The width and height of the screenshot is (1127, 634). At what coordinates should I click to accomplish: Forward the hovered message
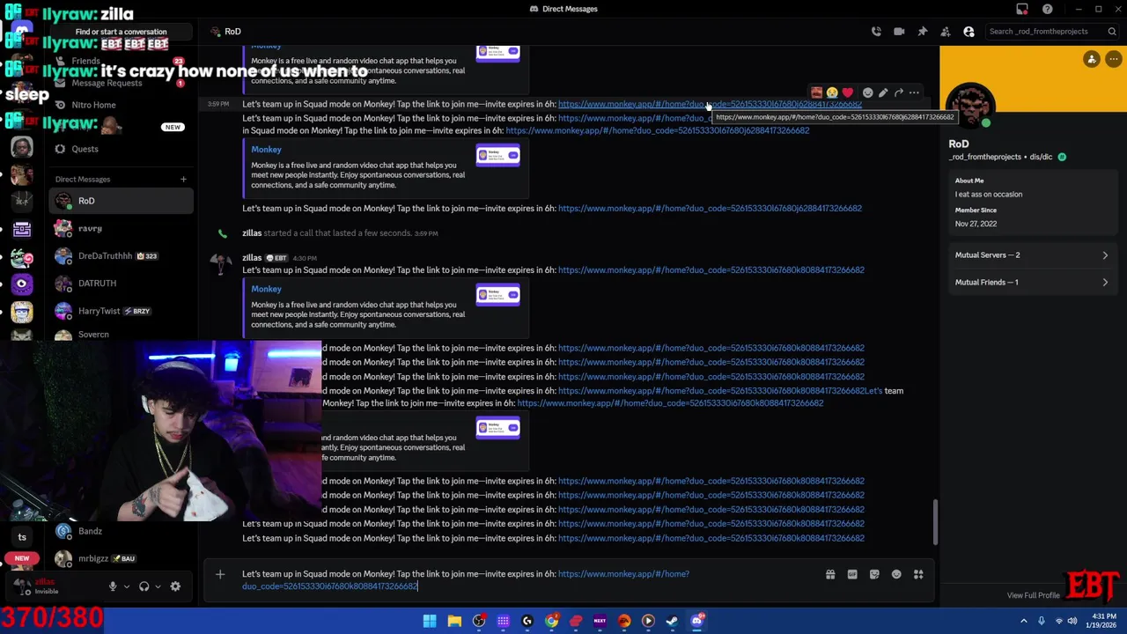899,92
